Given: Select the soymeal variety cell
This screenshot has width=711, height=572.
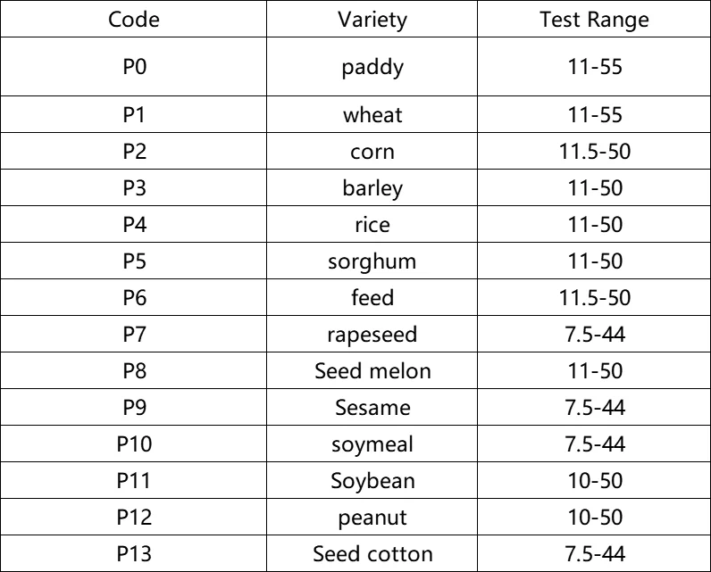Looking at the screenshot, I should tap(372, 444).
